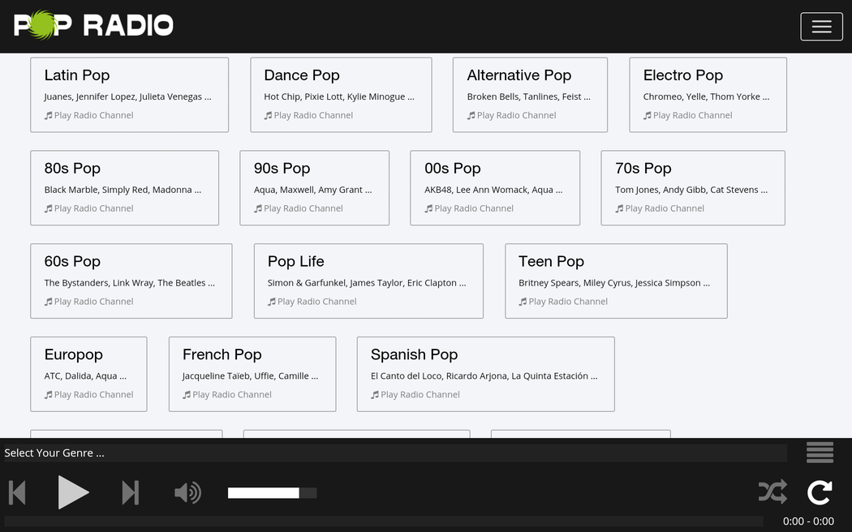Screen dimensions: 852x532
Task: Open the hamburger navigation menu
Action: tap(821, 27)
